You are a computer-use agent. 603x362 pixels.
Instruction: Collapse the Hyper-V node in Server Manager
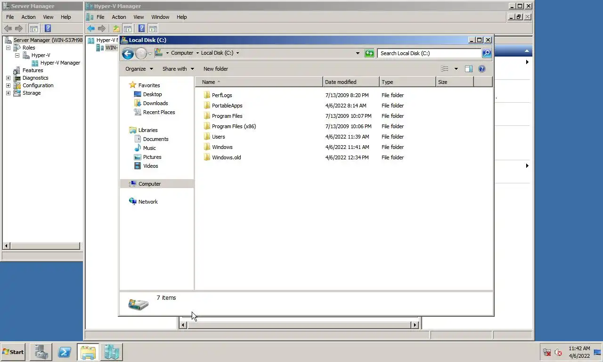pyautogui.click(x=17, y=55)
